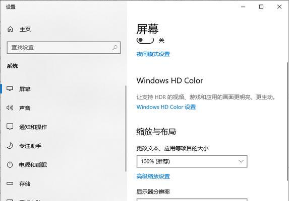The image size is (289, 201).
Task: Go to 通知和操作 in the sidebar
Action: click(33, 127)
